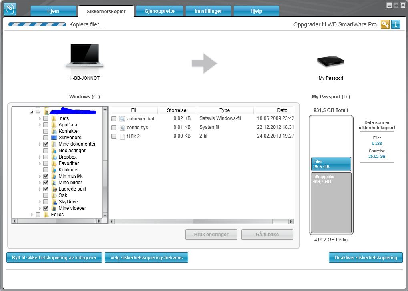This screenshot has width=408, height=291.
Task: Click the folder tree down scroll arrow
Action: click(x=105, y=215)
